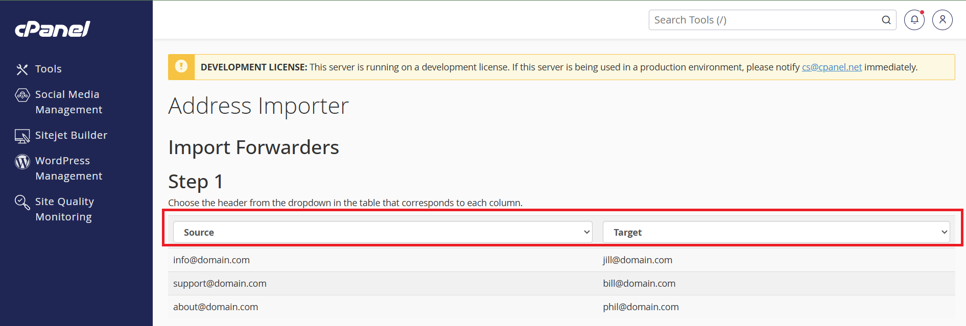
Task: Open Sitejet Builder from sidebar
Action: click(x=72, y=135)
